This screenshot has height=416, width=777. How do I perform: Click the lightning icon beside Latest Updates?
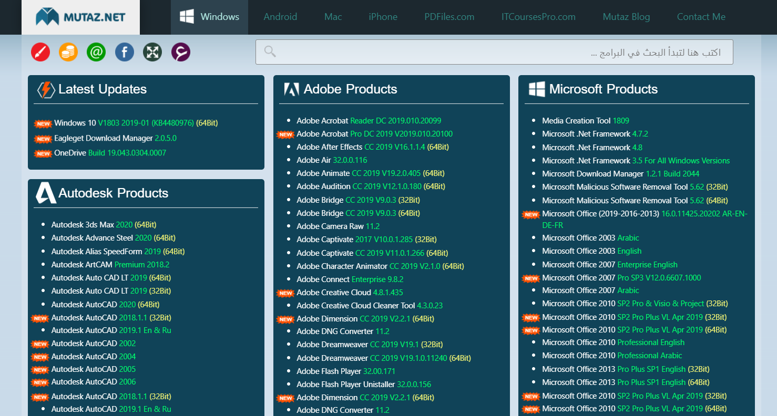pos(46,90)
